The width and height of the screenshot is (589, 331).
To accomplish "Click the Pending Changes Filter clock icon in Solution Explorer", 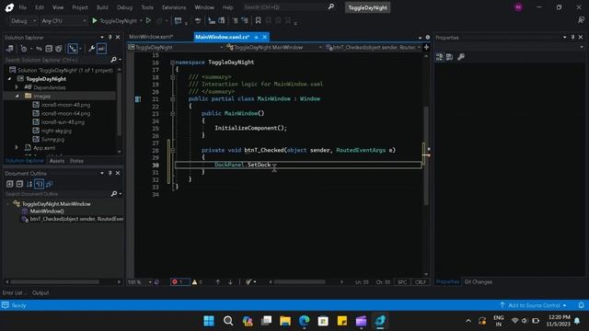I will (x=24, y=49).
